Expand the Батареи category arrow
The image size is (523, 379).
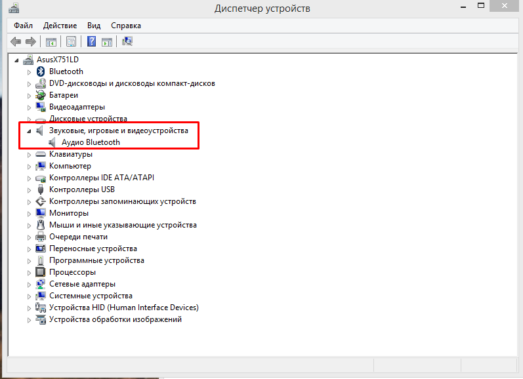(x=29, y=96)
